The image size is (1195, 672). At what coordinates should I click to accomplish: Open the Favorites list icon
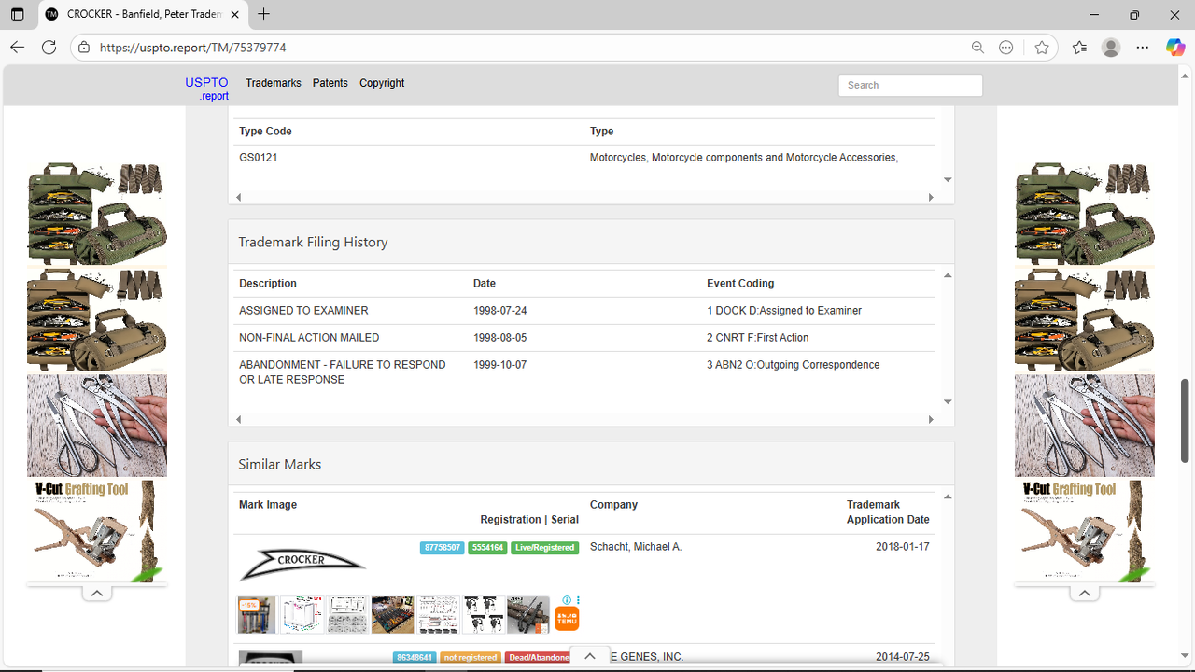[x=1079, y=48]
